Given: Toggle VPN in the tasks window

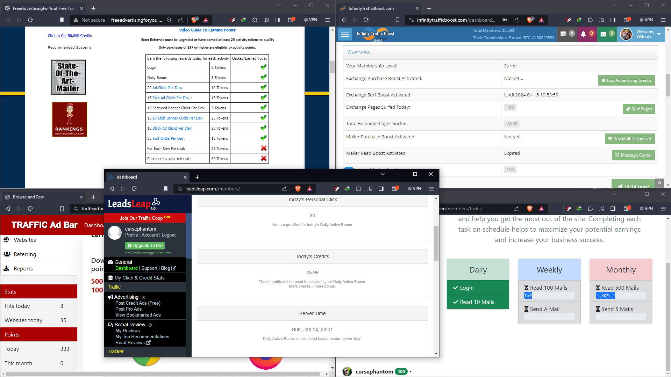Looking at the screenshot, I should pos(646,209).
